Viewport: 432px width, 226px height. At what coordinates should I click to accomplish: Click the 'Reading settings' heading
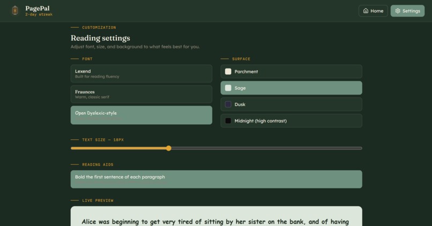100,38
